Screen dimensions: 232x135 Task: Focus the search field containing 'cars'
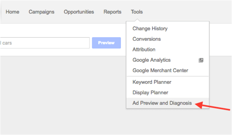coord(45,43)
